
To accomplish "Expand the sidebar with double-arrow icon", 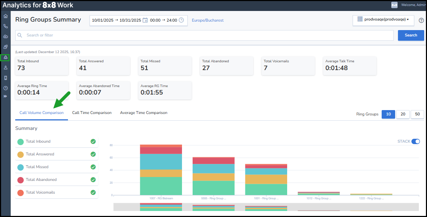I will pyautogui.click(x=5, y=96).
